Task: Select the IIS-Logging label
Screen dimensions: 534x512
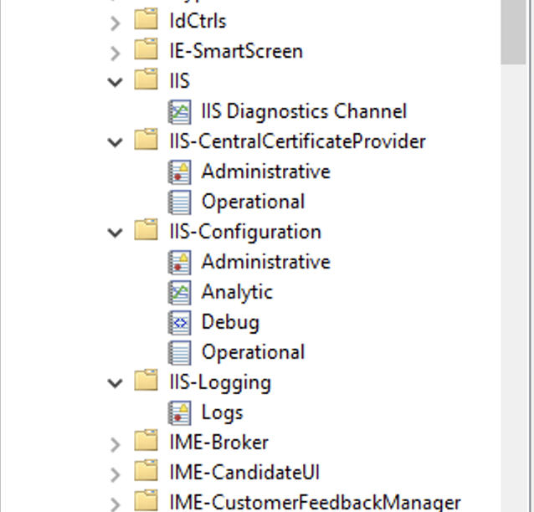Action: (220, 383)
